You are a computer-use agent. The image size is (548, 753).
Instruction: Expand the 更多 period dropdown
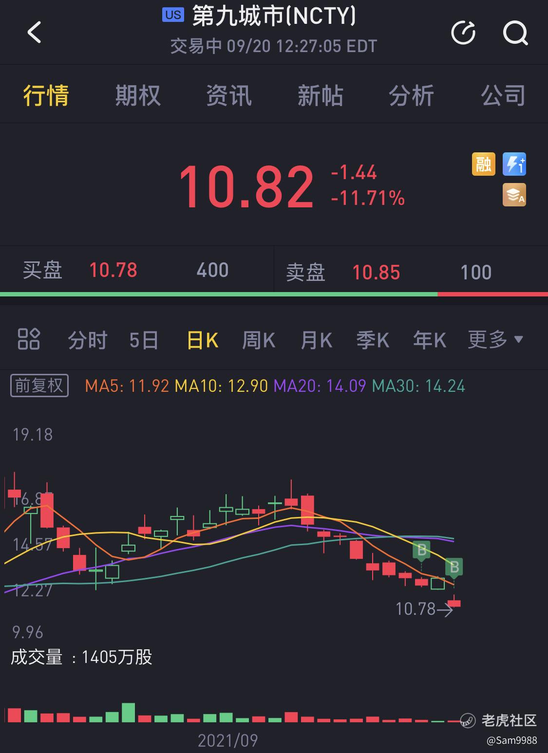click(x=495, y=339)
